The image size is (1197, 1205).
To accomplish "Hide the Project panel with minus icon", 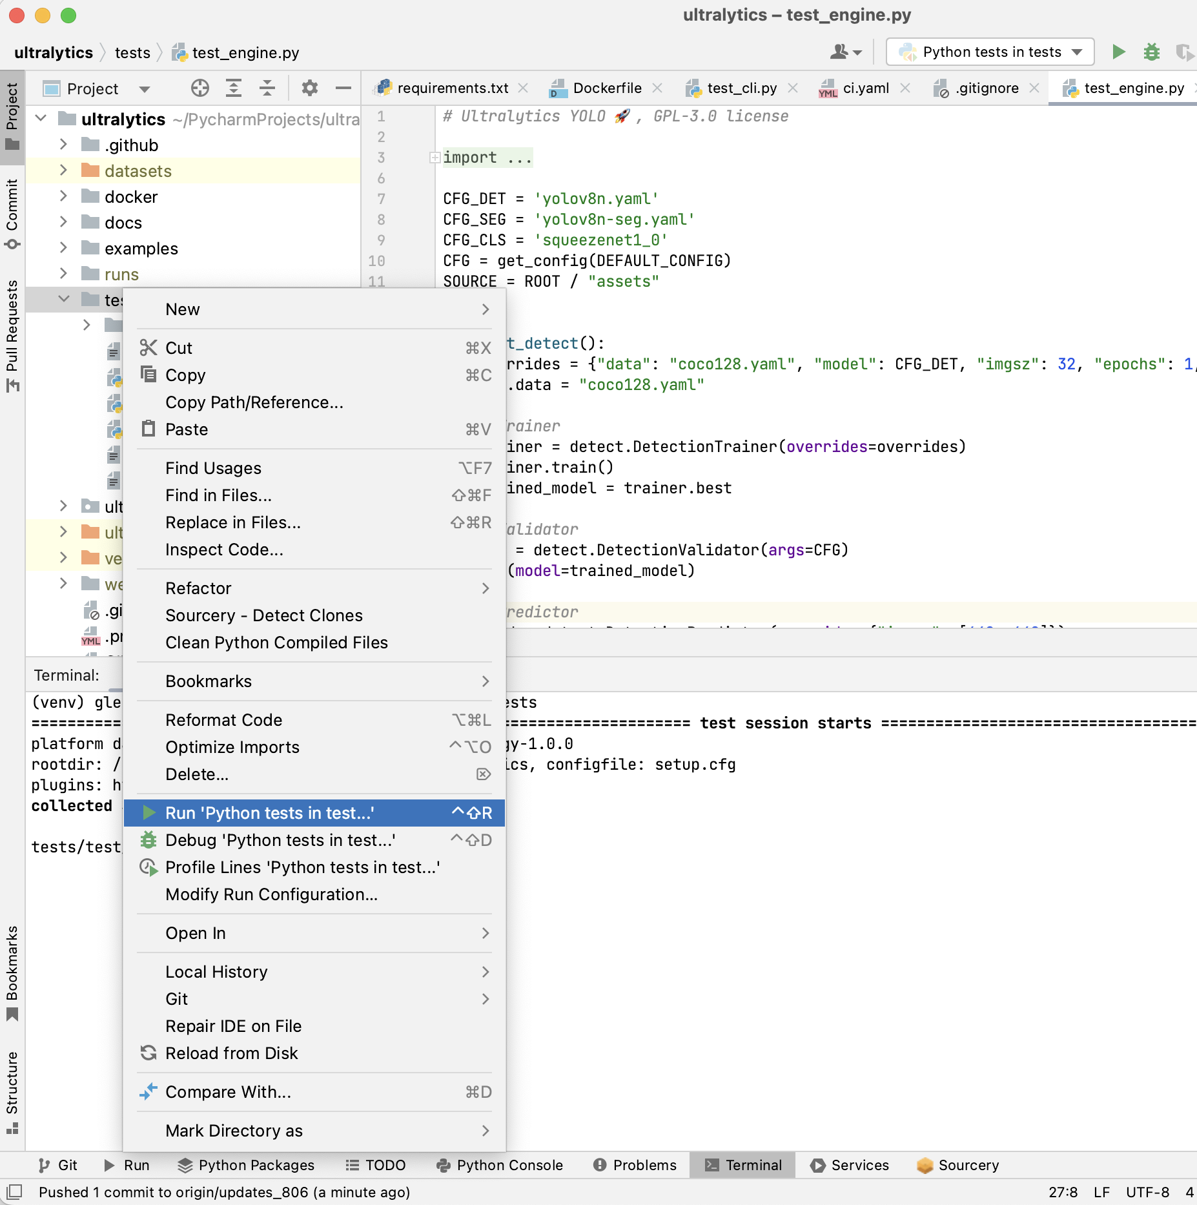I will pyautogui.click(x=343, y=88).
